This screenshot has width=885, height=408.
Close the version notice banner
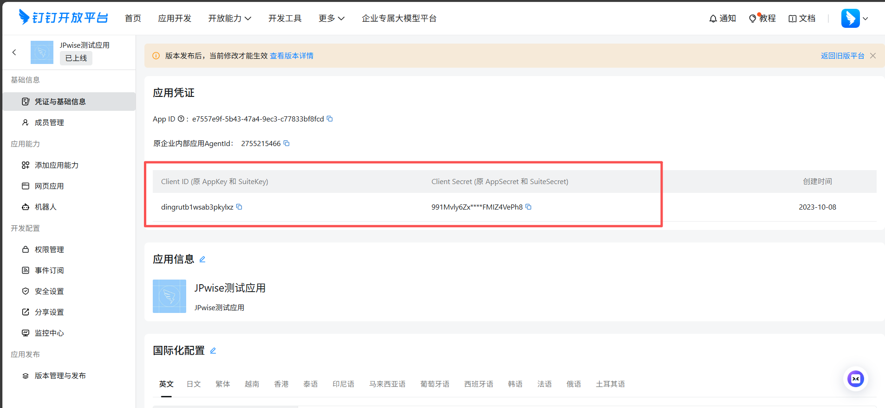873,56
